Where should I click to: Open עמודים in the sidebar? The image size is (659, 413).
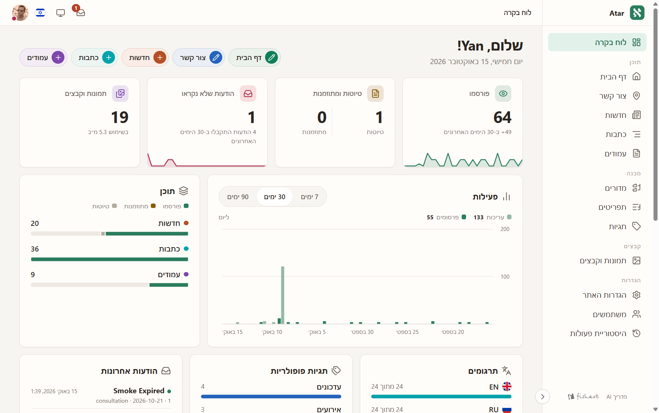click(x=597, y=153)
